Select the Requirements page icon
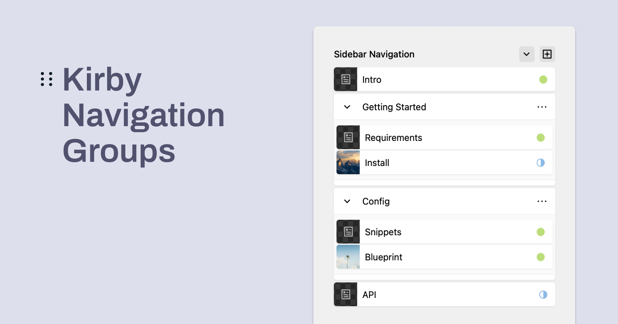The image size is (618, 324). click(348, 137)
